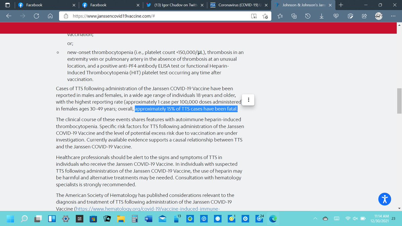Open browser Performance heart icon

pyautogui.click(x=336, y=16)
